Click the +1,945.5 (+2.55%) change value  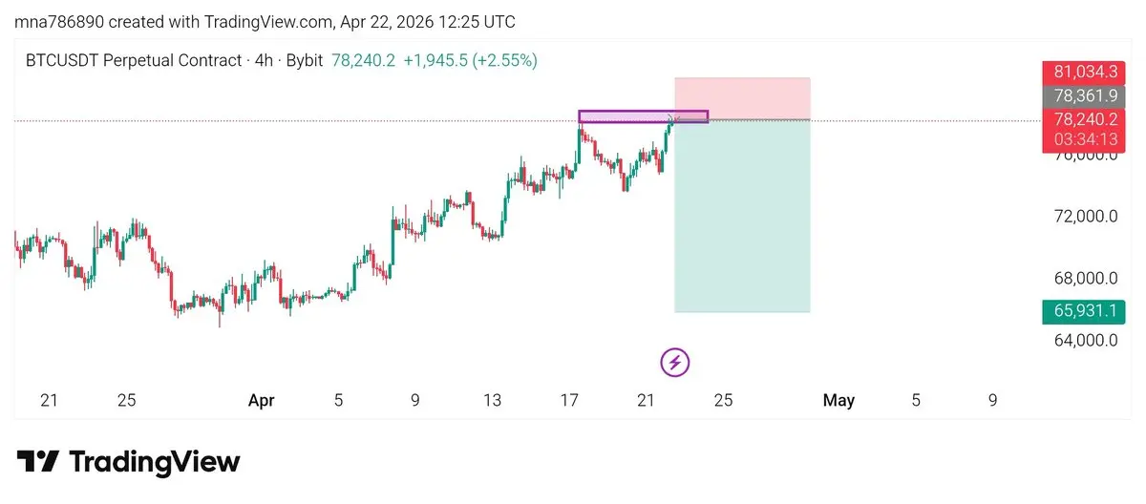point(470,60)
